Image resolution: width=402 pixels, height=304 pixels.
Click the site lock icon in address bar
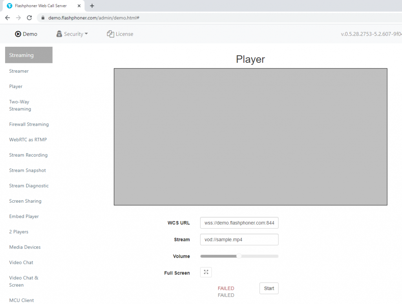43,18
